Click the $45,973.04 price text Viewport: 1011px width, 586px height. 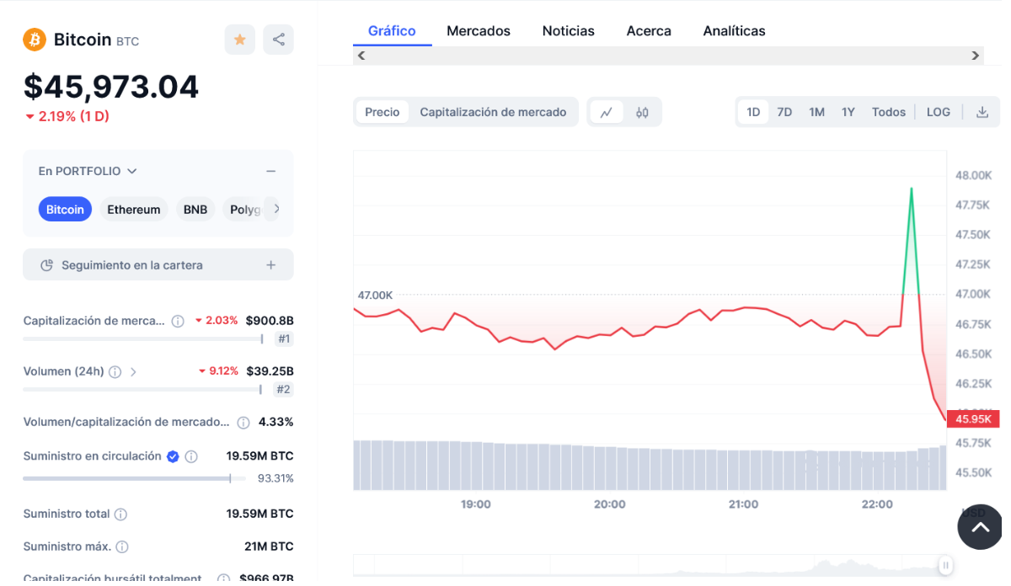point(111,87)
